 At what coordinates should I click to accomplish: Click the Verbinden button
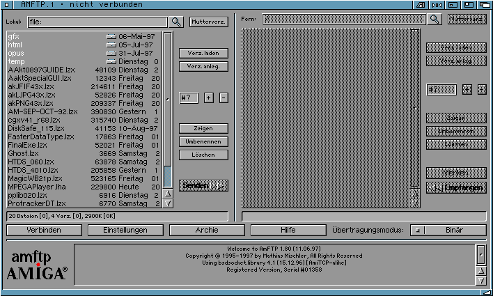click(44, 230)
